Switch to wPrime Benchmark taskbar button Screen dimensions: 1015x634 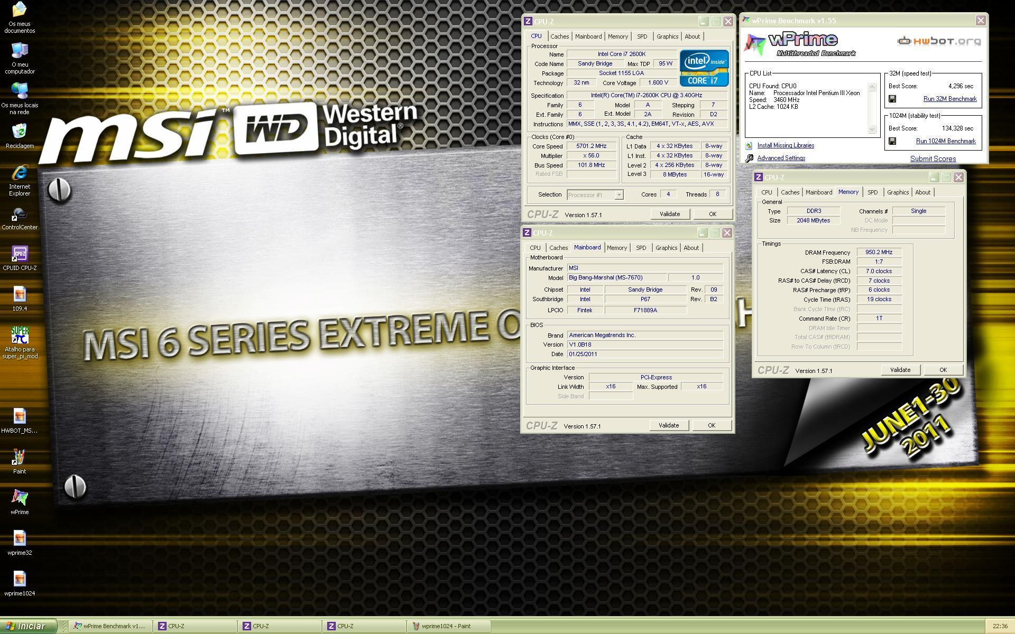[x=111, y=626]
